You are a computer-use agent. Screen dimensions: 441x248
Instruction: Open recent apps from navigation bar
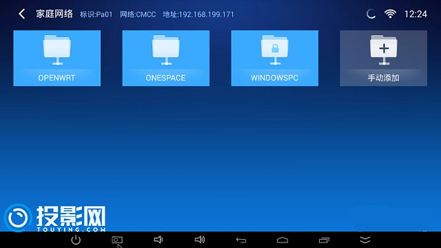324,240
